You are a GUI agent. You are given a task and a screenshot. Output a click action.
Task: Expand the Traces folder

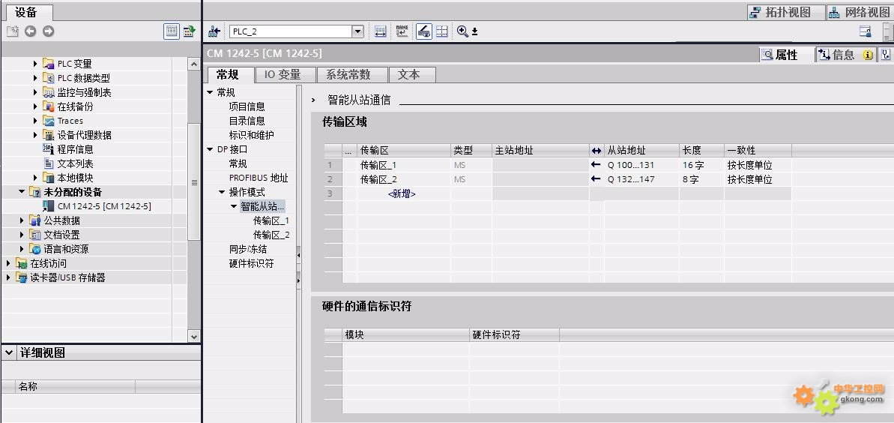[x=36, y=121]
